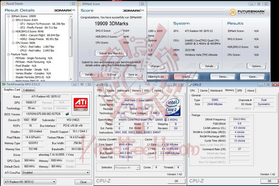The height and width of the screenshot is (186, 279).
Task: Select Pixel Shader feature test row
Action: coord(26,66)
